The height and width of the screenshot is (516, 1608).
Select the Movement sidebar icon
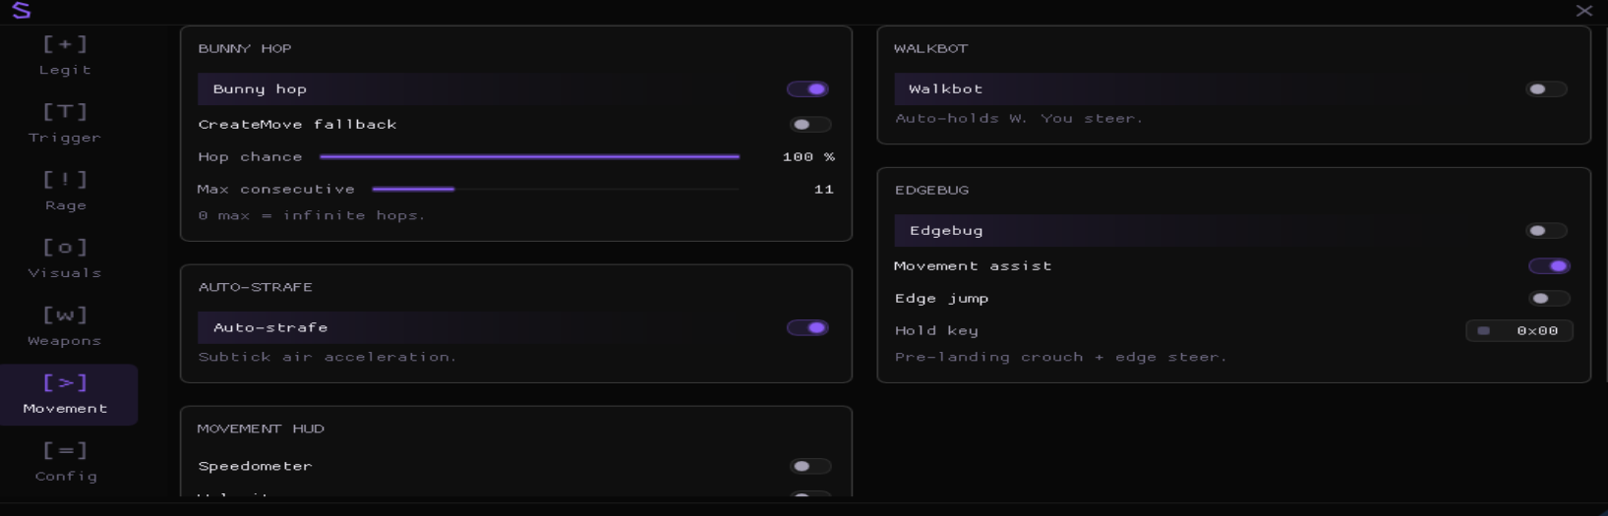click(65, 394)
